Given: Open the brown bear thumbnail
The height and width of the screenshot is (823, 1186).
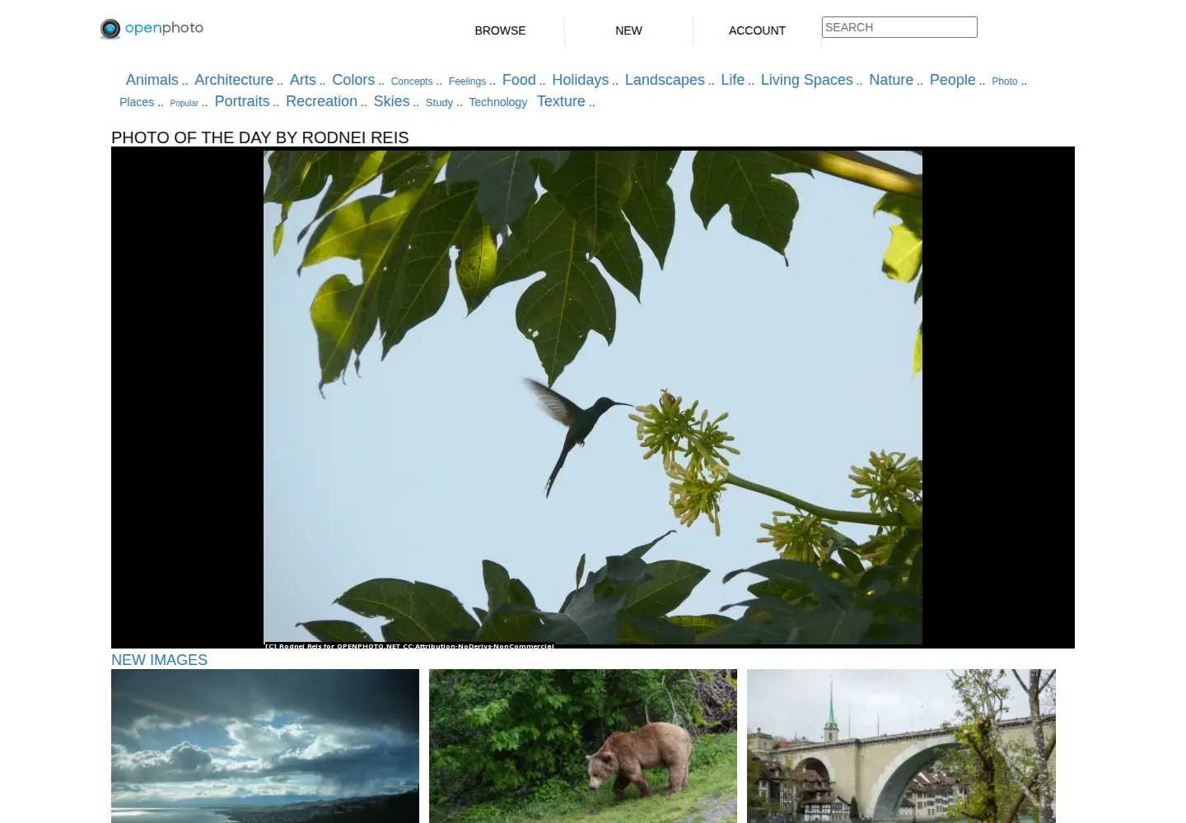Looking at the screenshot, I should 583,746.
